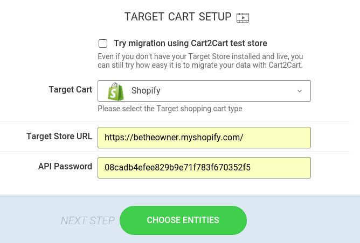360x243 pixels.
Task: Place cursor at the end of the API password value
Action: click(x=251, y=167)
